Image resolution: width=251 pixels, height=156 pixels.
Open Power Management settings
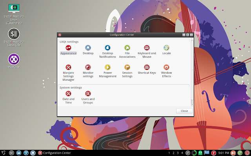point(107,71)
